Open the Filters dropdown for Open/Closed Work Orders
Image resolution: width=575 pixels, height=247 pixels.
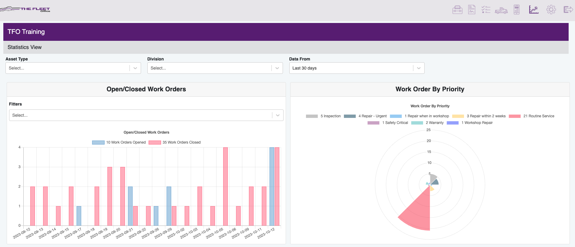click(x=146, y=115)
